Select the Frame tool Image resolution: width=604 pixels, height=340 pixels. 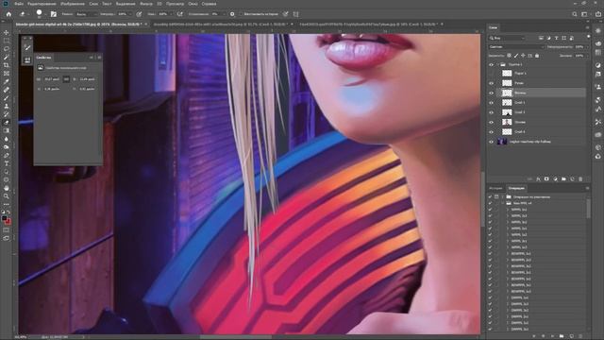pos(7,74)
